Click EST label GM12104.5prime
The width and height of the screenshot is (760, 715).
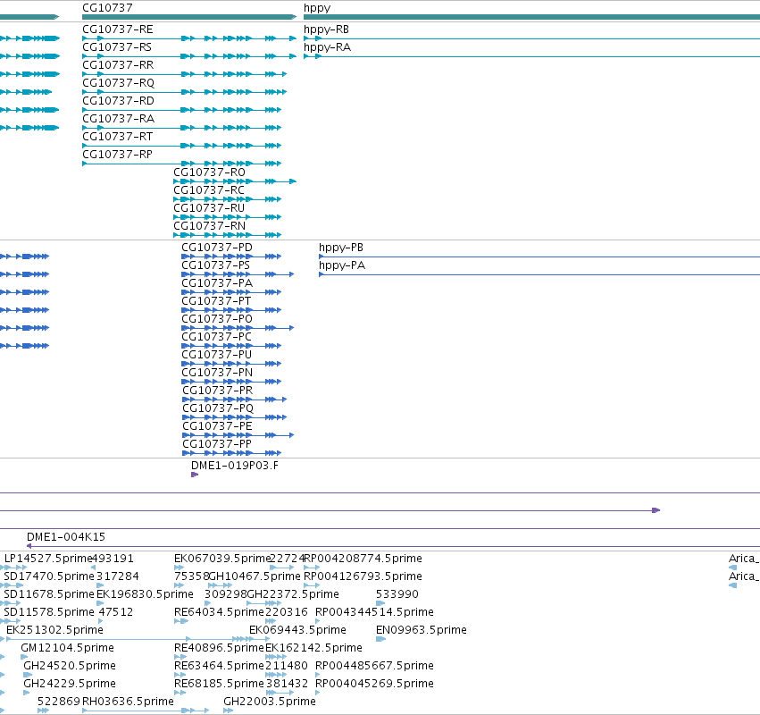[x=67, y=648]
